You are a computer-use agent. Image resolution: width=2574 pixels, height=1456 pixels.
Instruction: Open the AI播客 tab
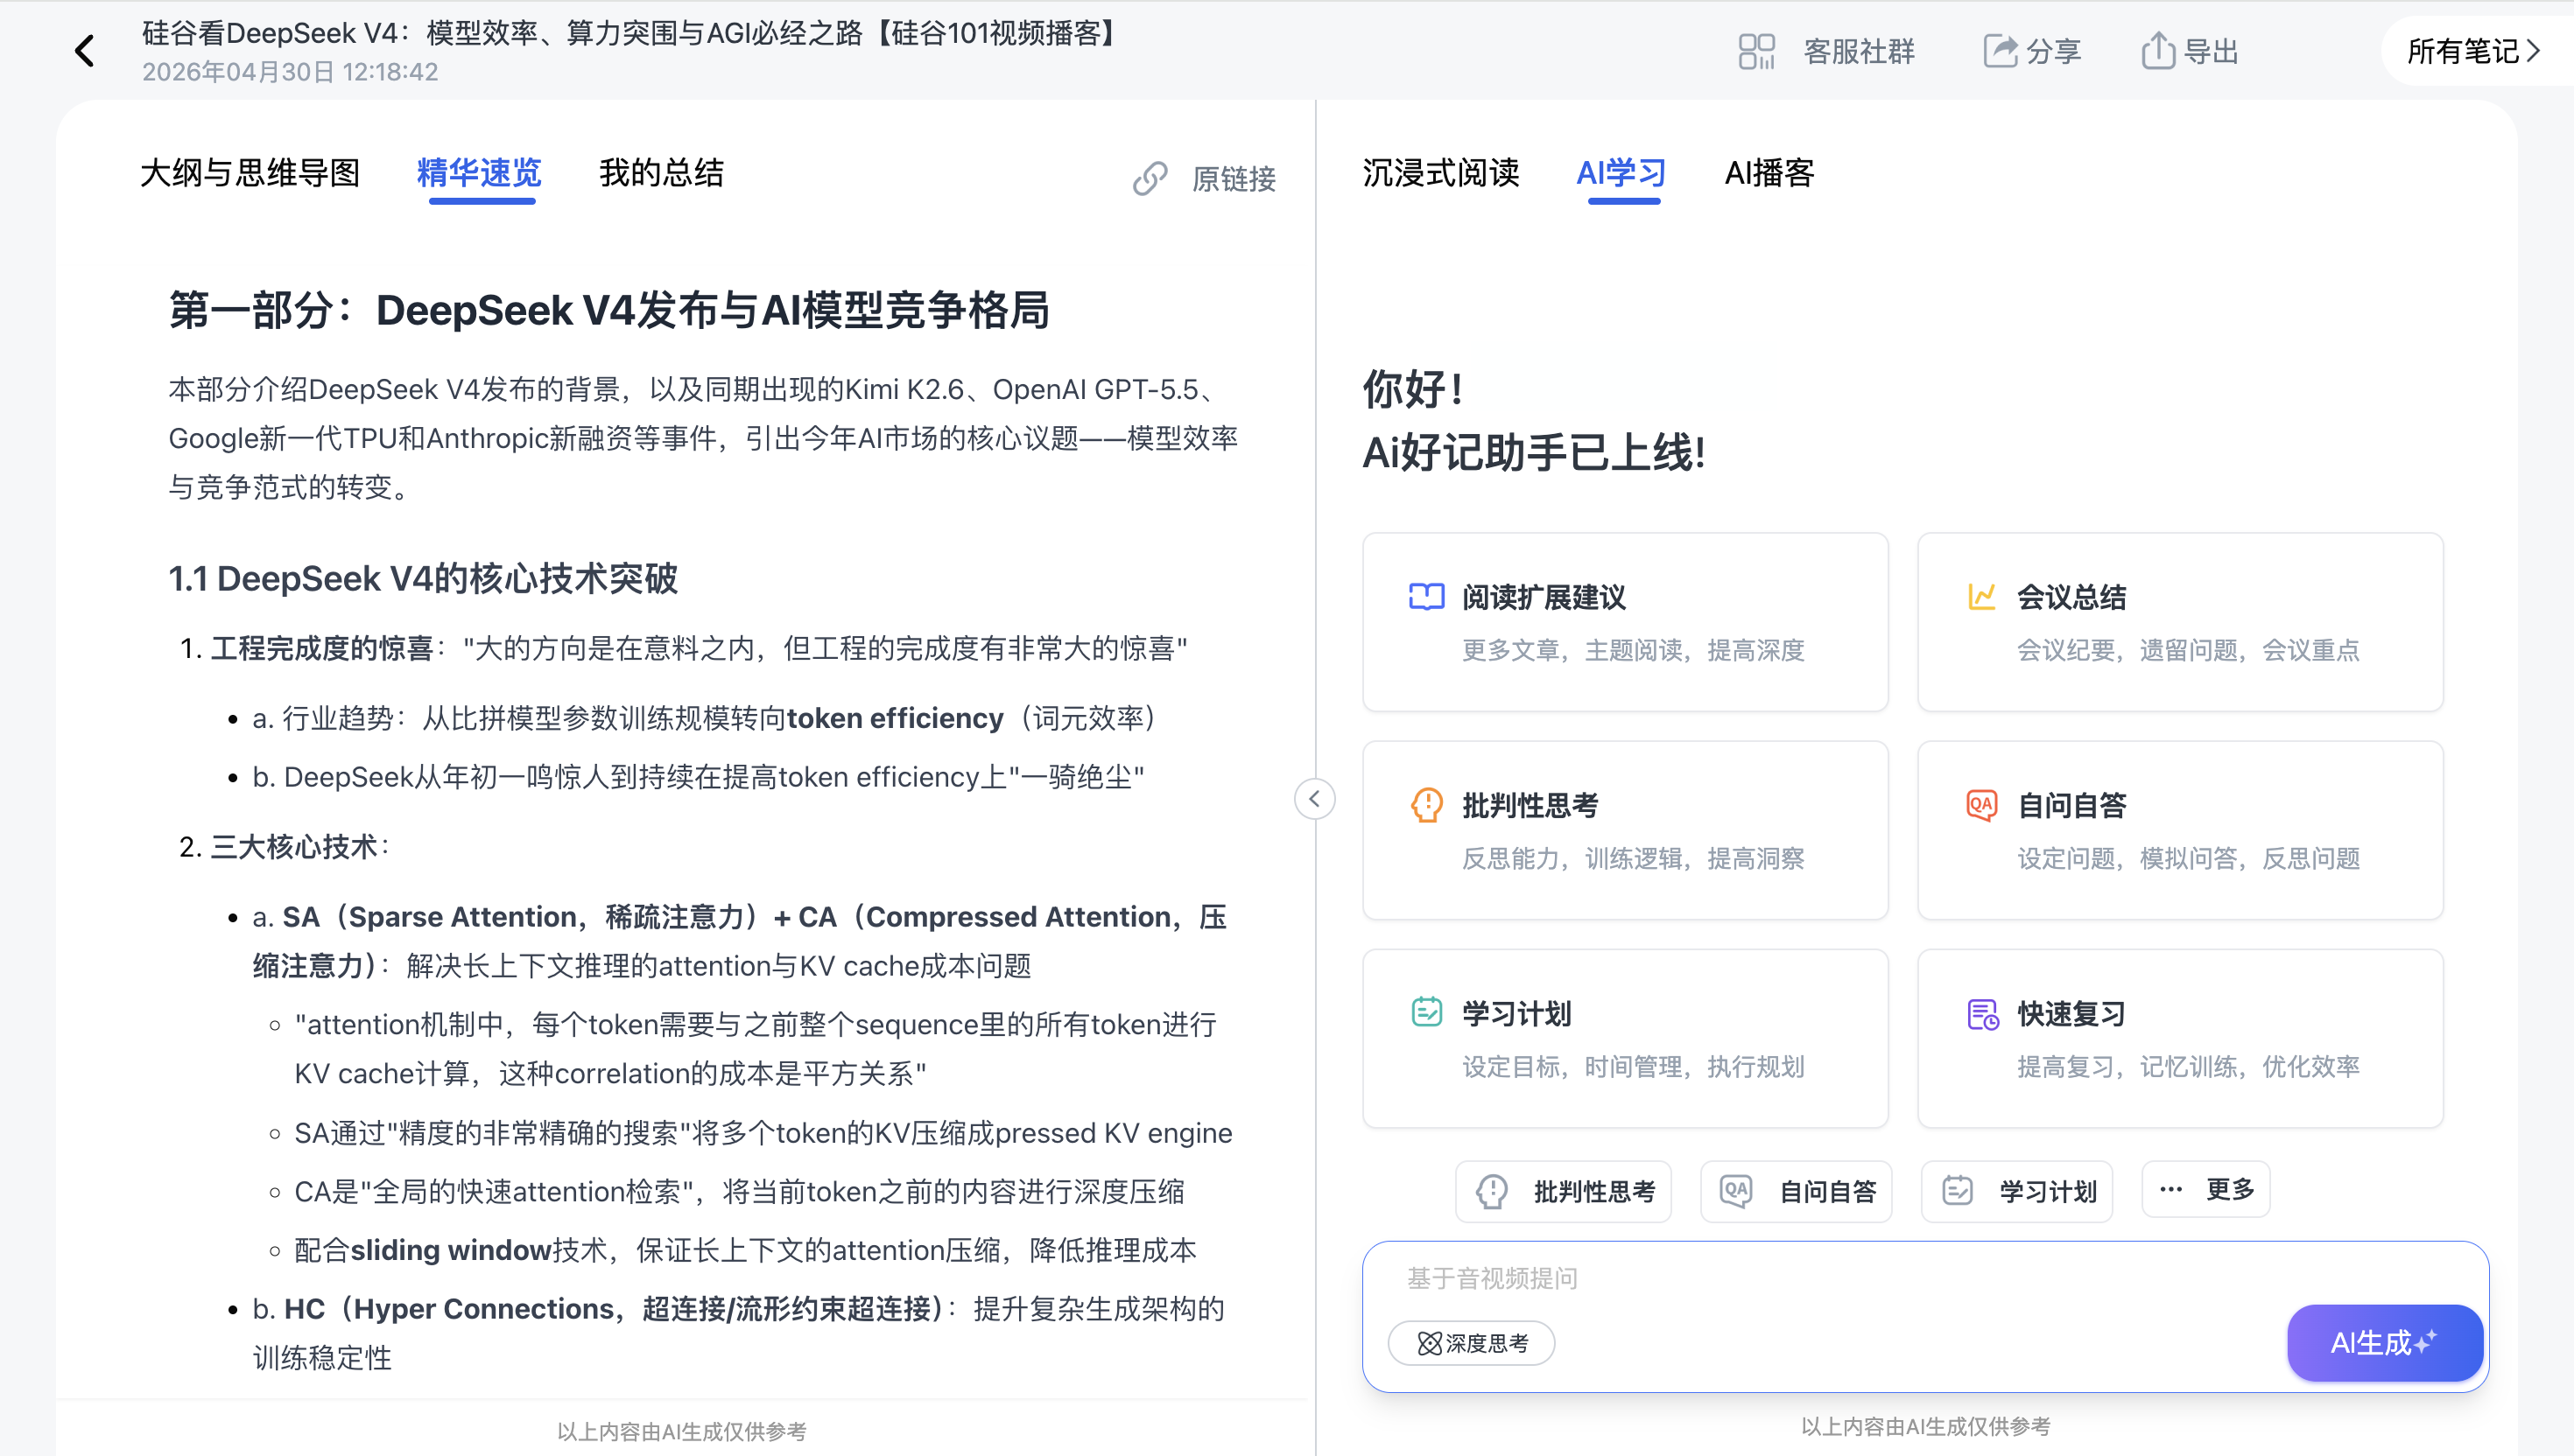tap(1769, 173)
